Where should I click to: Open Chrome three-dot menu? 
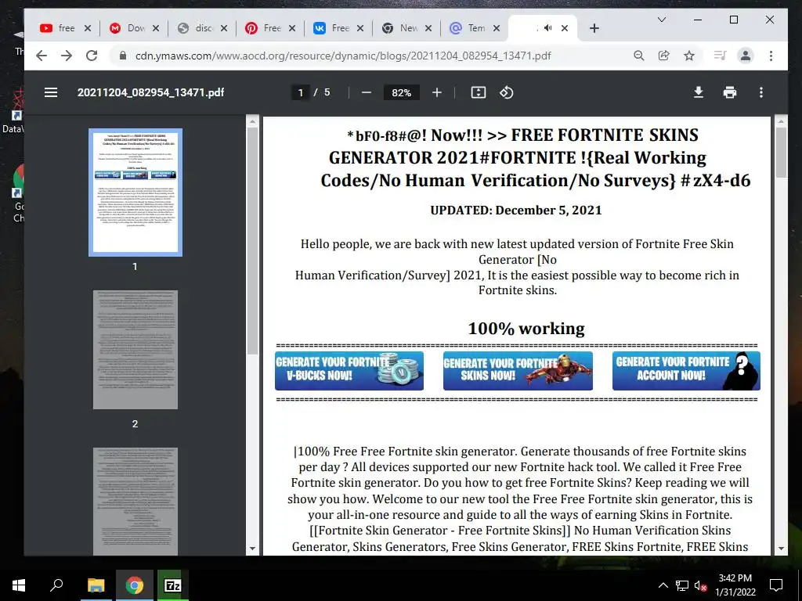click(771, 56)
